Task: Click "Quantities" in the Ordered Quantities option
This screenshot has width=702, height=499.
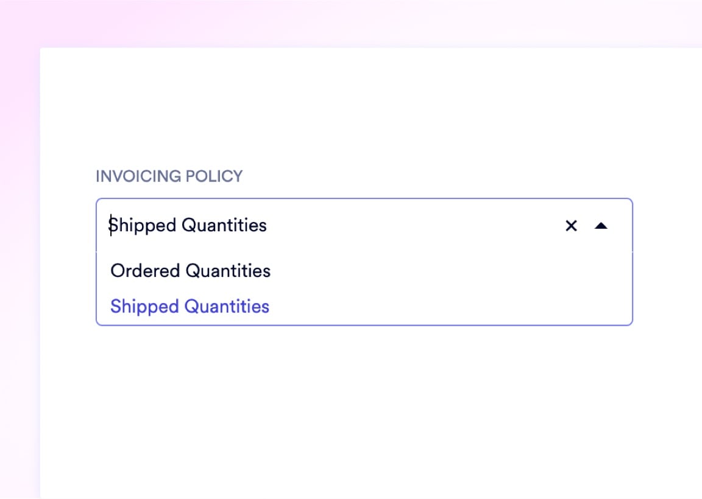Action: (x=228, y=271)
